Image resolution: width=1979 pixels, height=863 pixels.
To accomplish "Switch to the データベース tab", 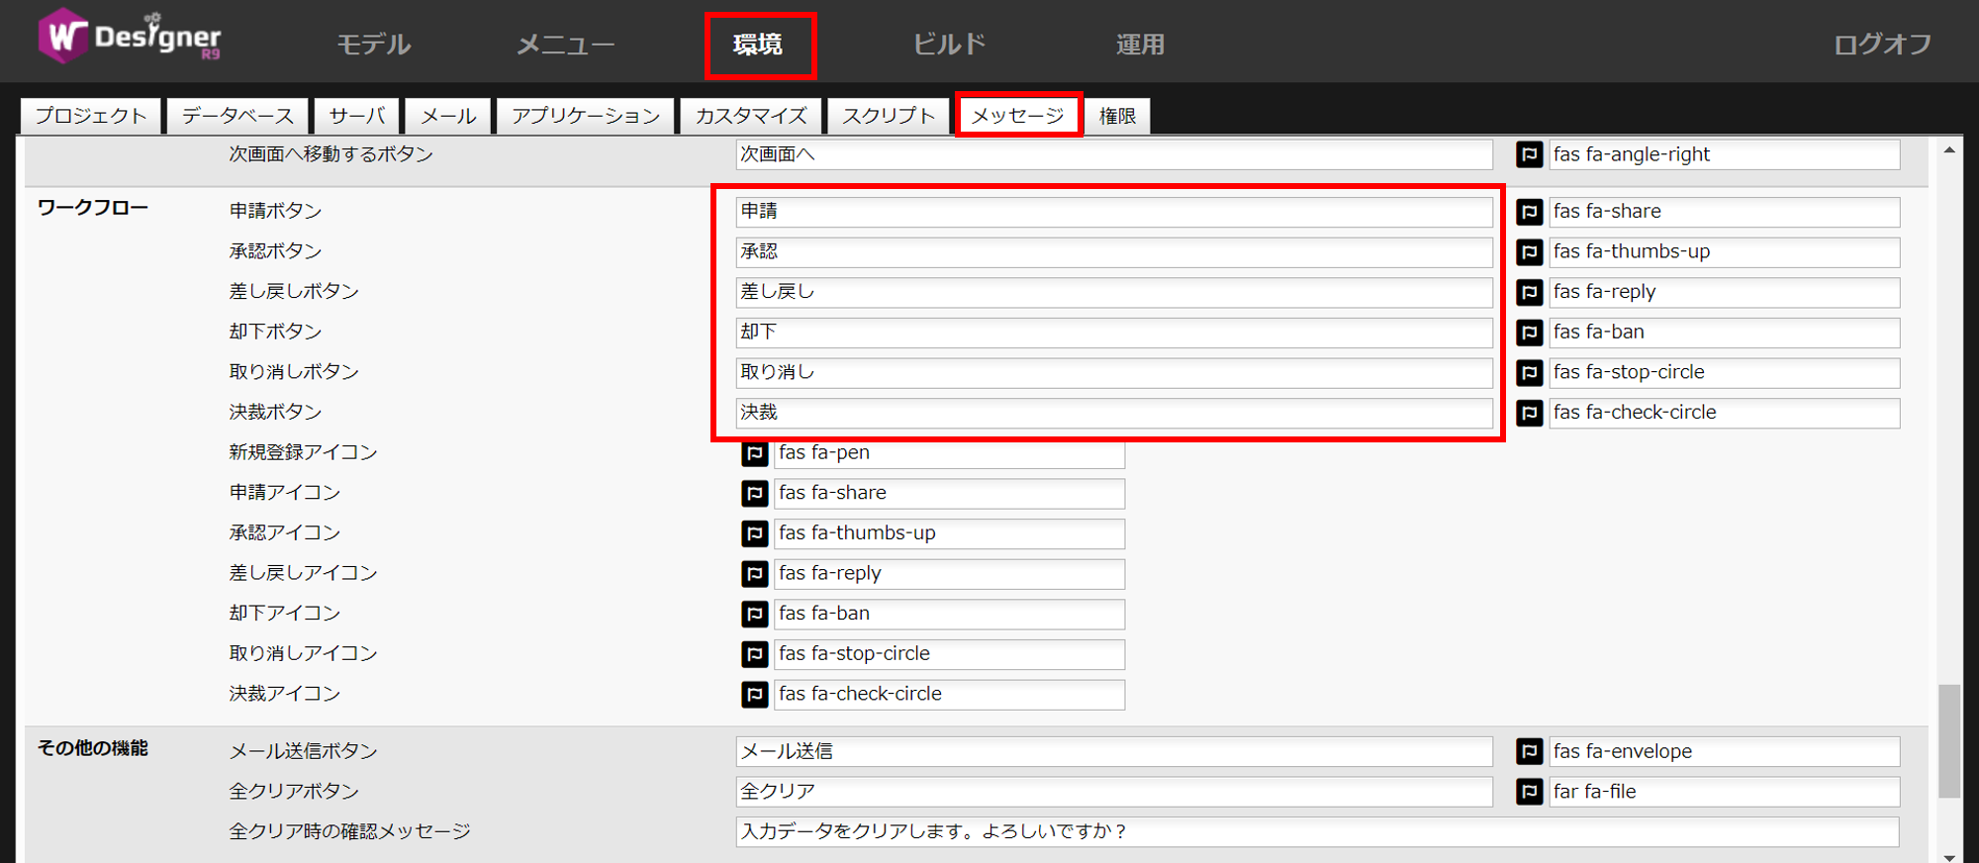I will pyautogui.click(x=237, y=116).
